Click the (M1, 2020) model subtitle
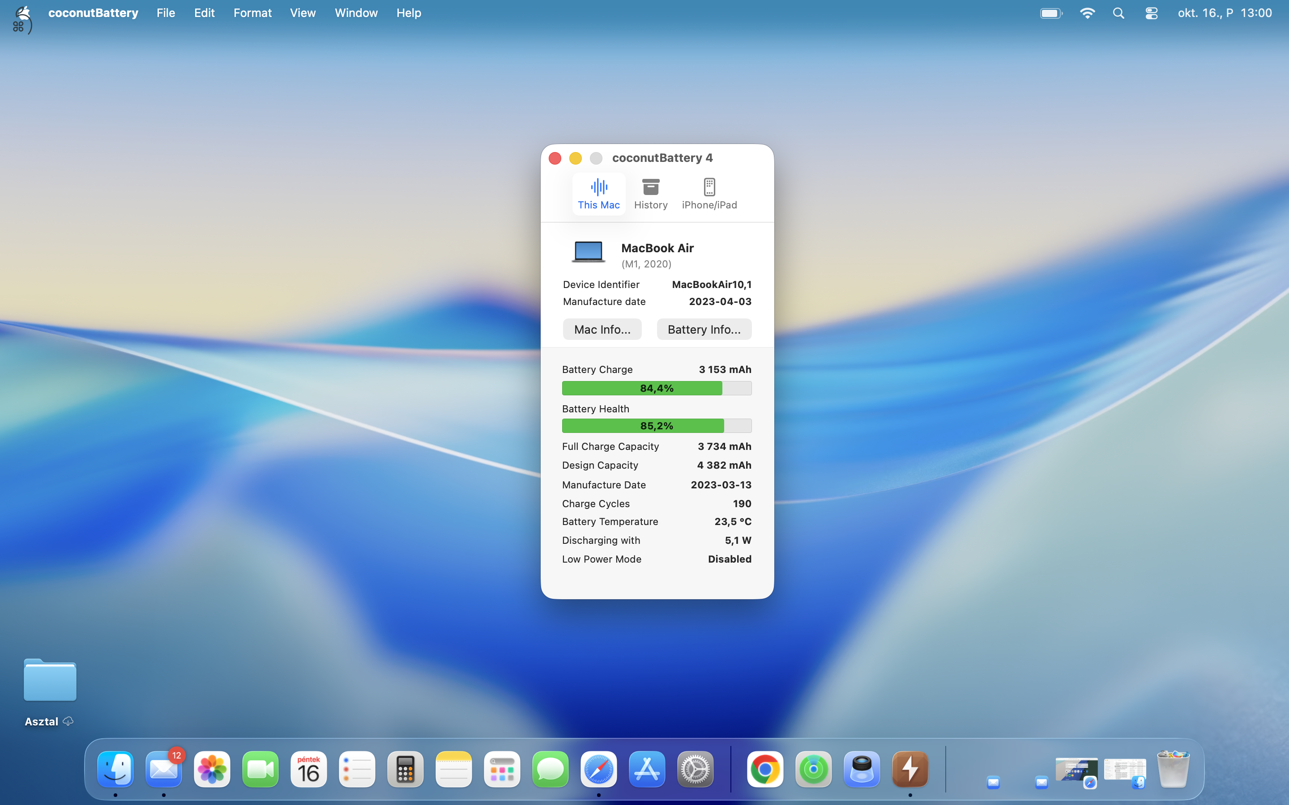The height and width of the screenshot is (805, 1289). [646, 264]
